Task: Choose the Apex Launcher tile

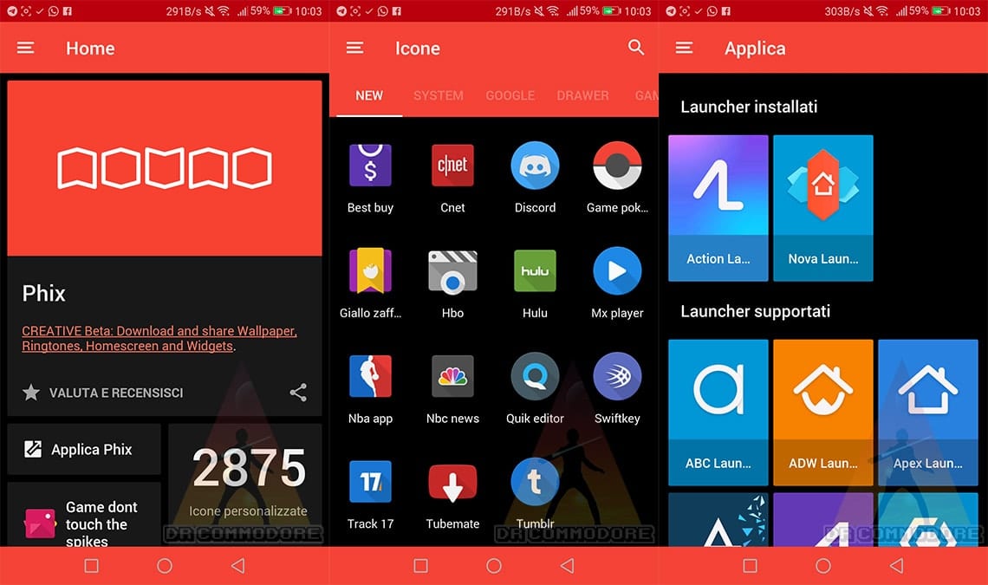Action: pyautogui.click(x=928, y=413)
